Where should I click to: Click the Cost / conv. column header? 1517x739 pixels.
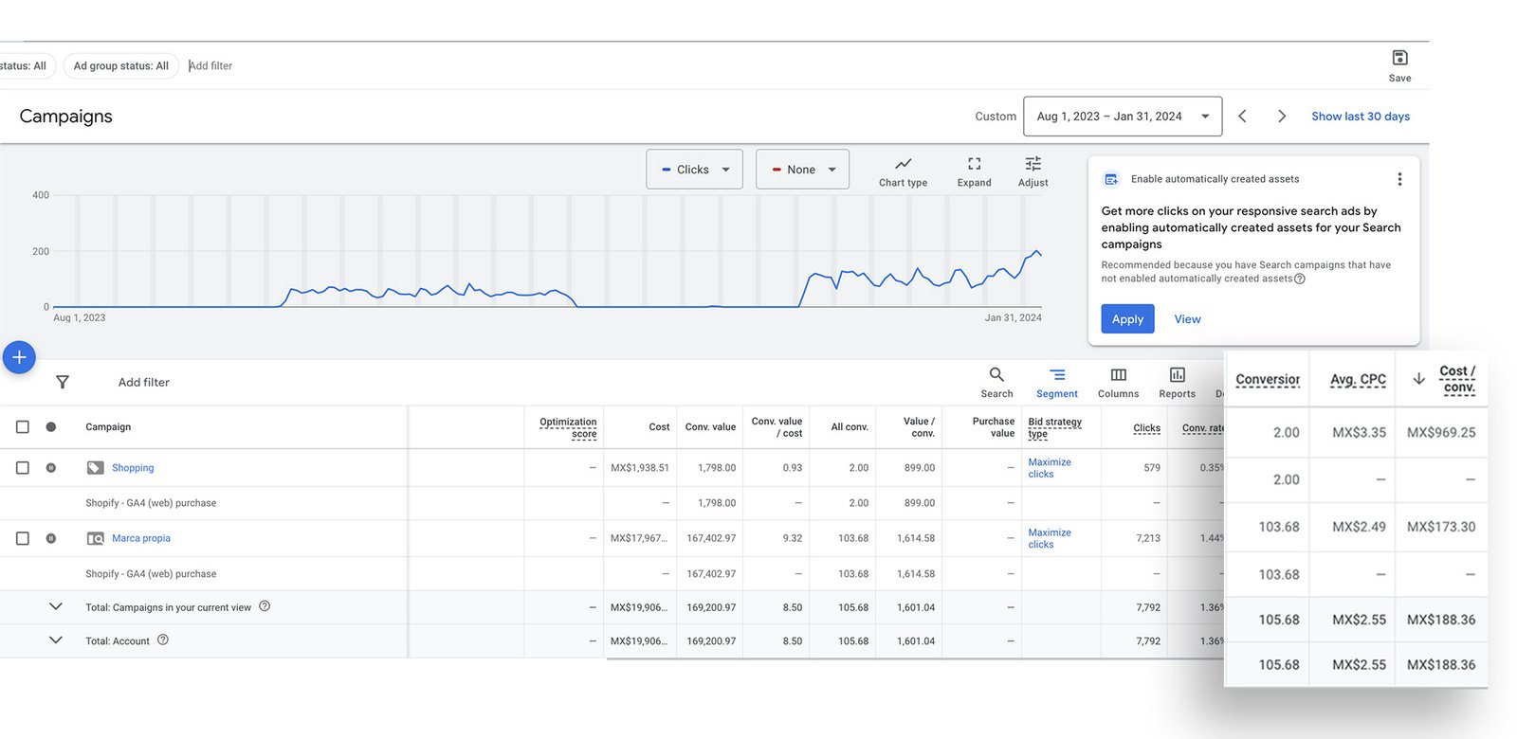pyautogui.click(x=1457, y=379)
